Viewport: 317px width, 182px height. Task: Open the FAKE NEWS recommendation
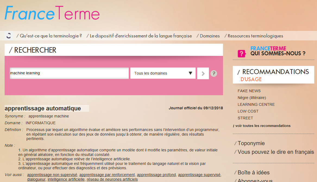point(249,91)
